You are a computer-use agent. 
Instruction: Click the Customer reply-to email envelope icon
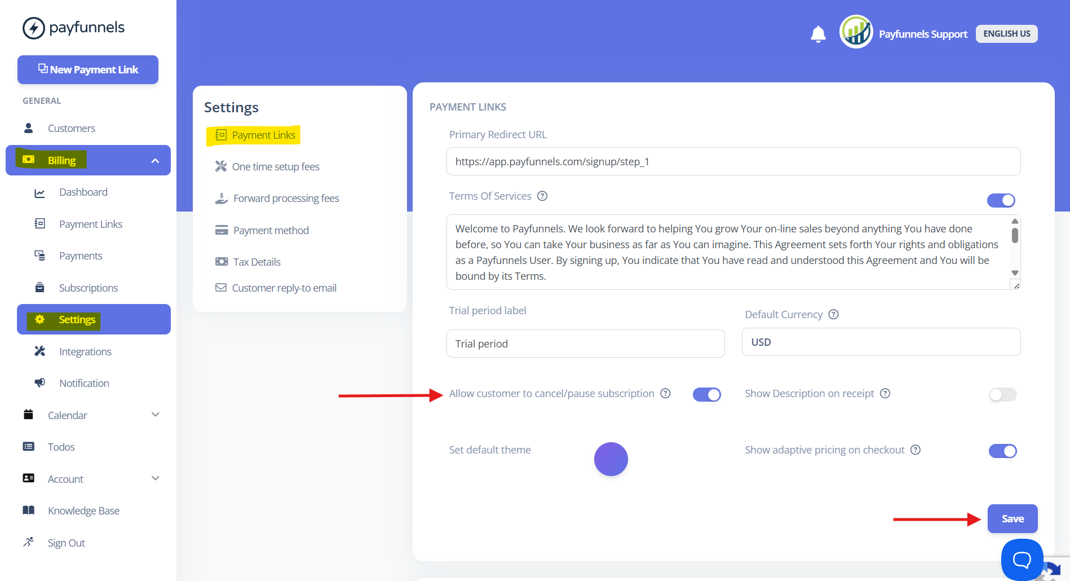point(221,288)
